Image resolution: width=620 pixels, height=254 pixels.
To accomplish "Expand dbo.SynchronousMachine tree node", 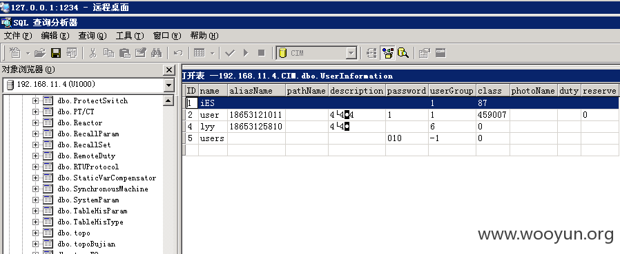I will tap(36, 189).
